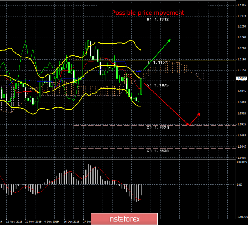Screen dimensions: 248x225
Task: Click the S2 1.0920 support label
Action: [158, 128]
